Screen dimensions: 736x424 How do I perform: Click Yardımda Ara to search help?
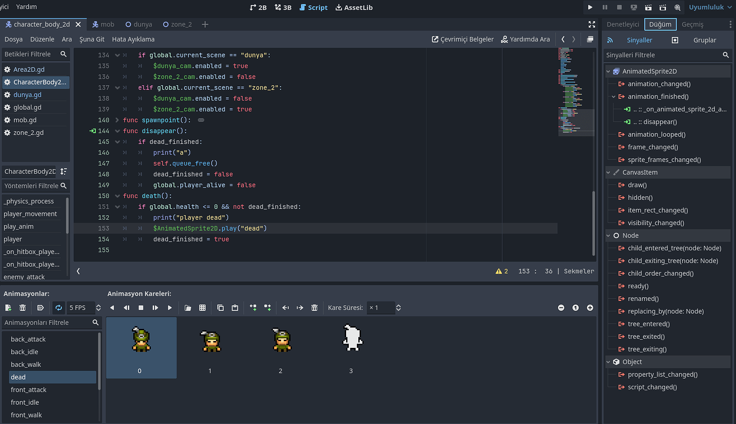click(525, 39)
